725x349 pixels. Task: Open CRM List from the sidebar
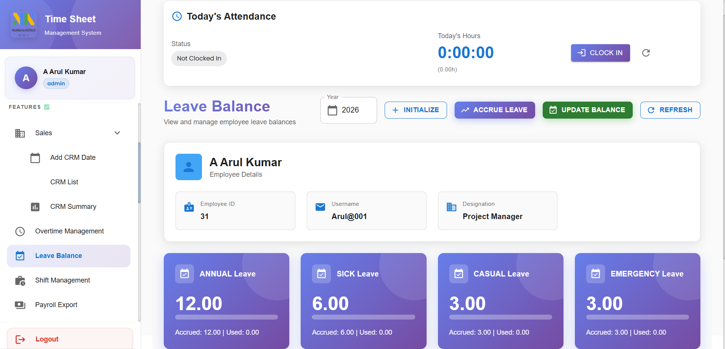tap(64, 182)
